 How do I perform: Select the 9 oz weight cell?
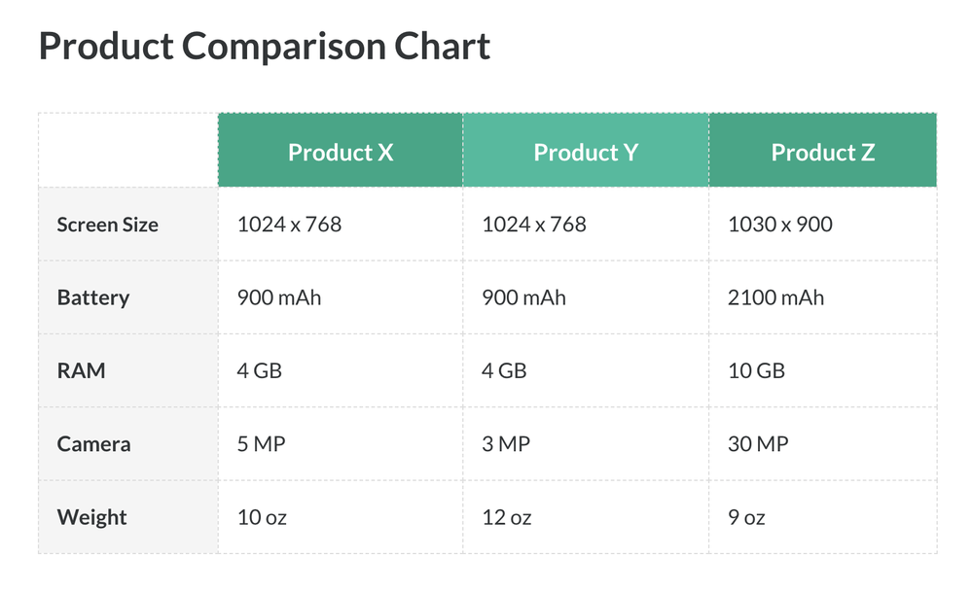(746, 517)
